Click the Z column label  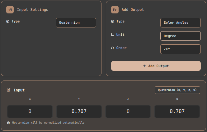click(x=128, y=99)
